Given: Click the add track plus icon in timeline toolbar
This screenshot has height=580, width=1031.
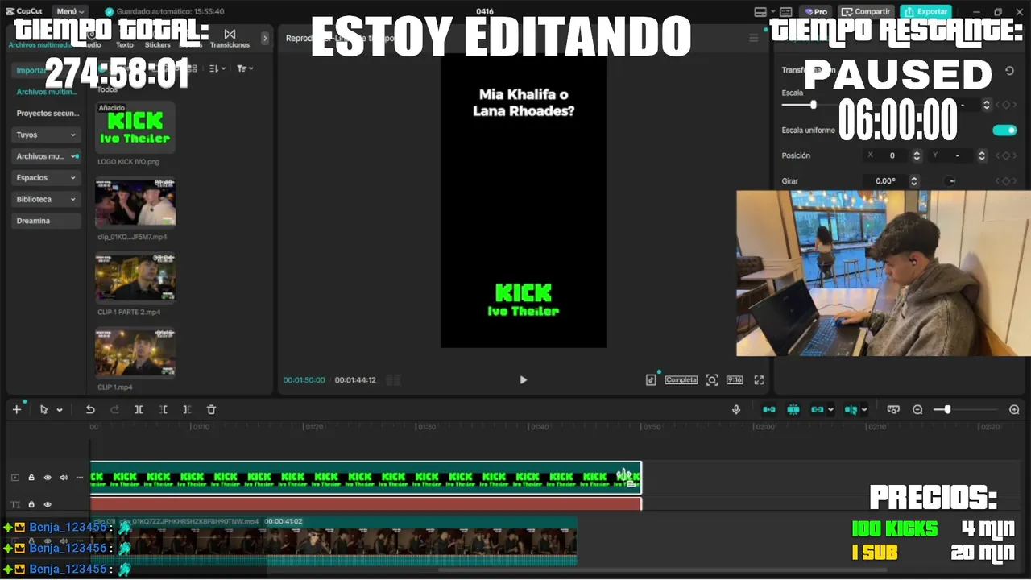Looking at the screenshot, I should coord(17,409).
